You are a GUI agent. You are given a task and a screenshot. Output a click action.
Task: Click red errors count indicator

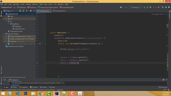click(153, 14)
